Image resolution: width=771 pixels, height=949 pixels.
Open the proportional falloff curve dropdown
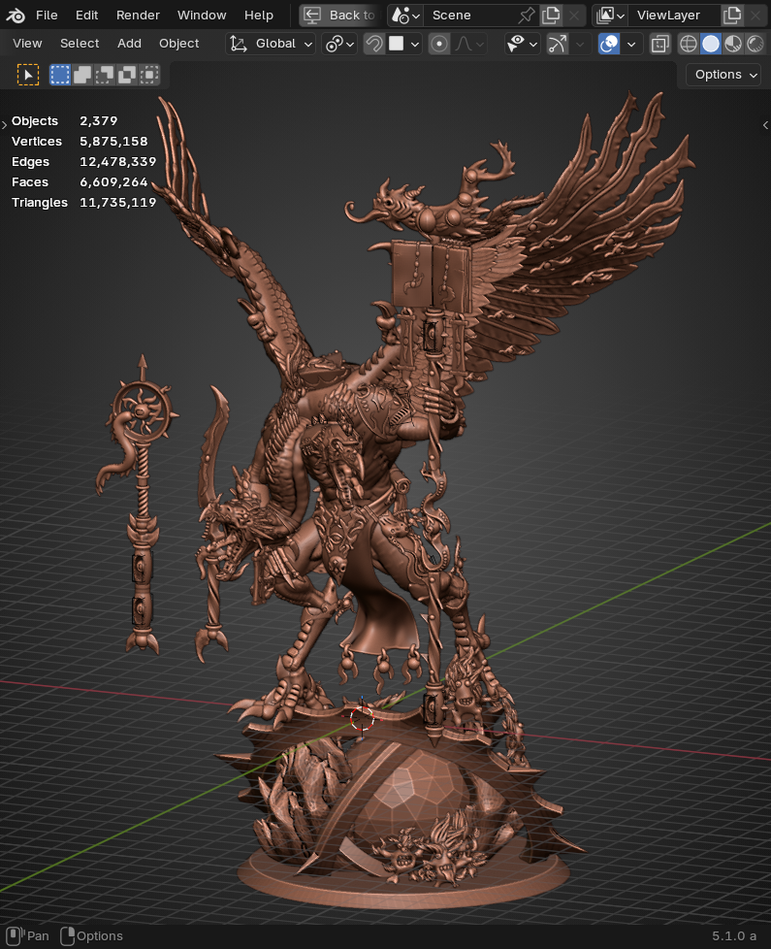[469, 44]
